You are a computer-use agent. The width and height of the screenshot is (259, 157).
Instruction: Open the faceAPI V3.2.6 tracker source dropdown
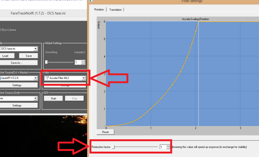[x=35, y=78]
